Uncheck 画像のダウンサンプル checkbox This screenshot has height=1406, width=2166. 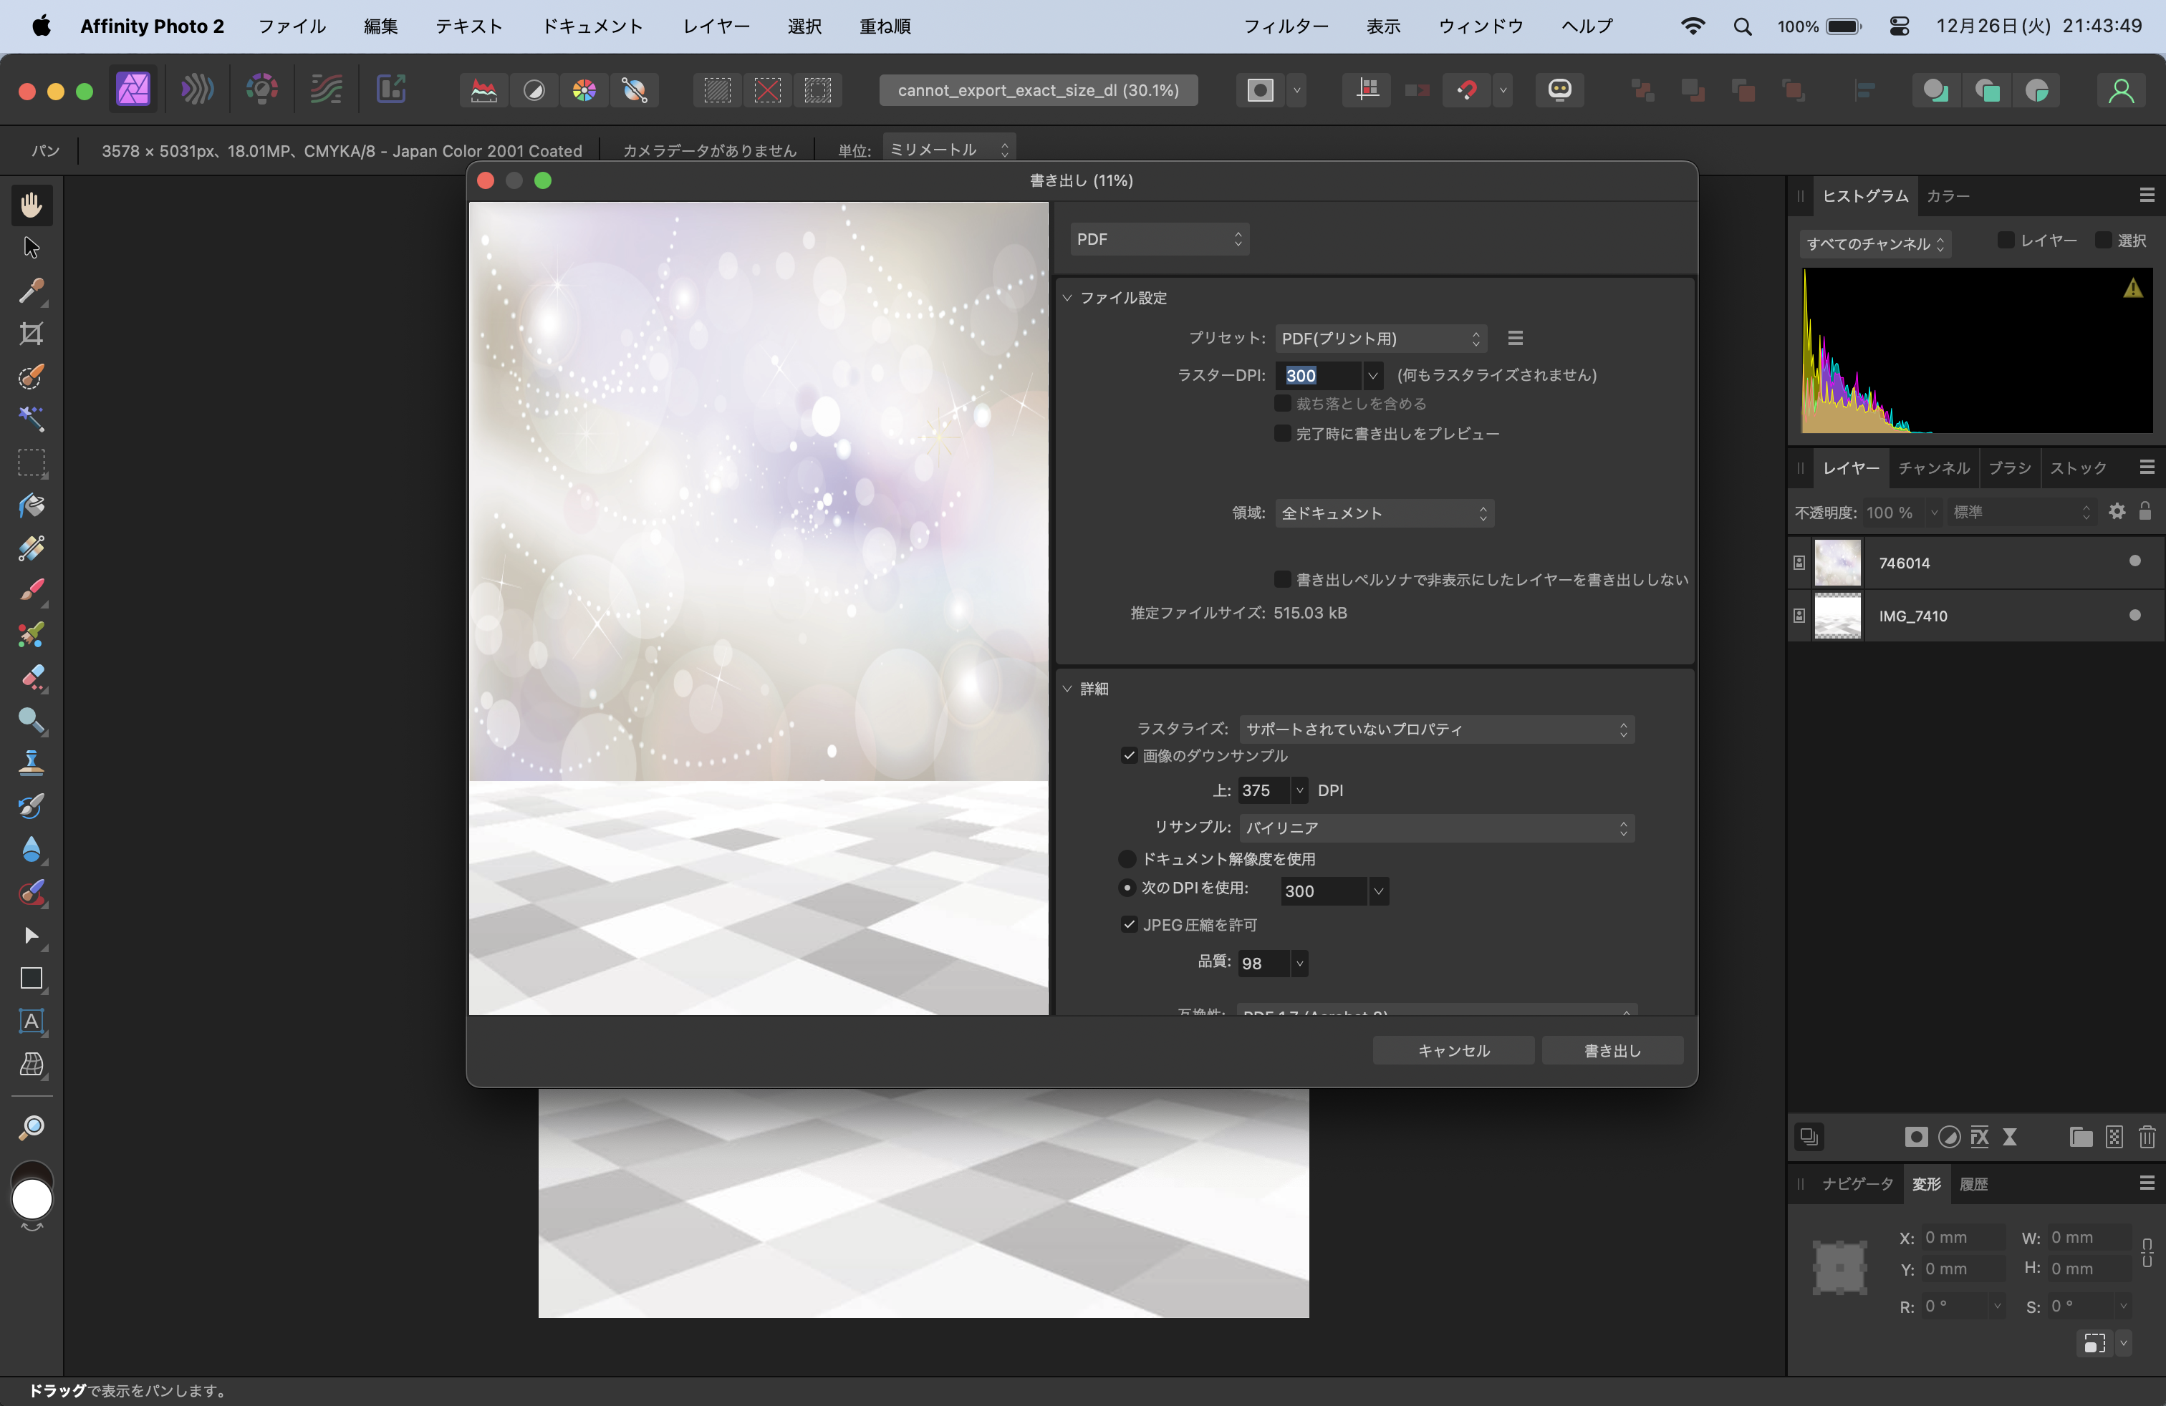click(x=1129, y=755)
